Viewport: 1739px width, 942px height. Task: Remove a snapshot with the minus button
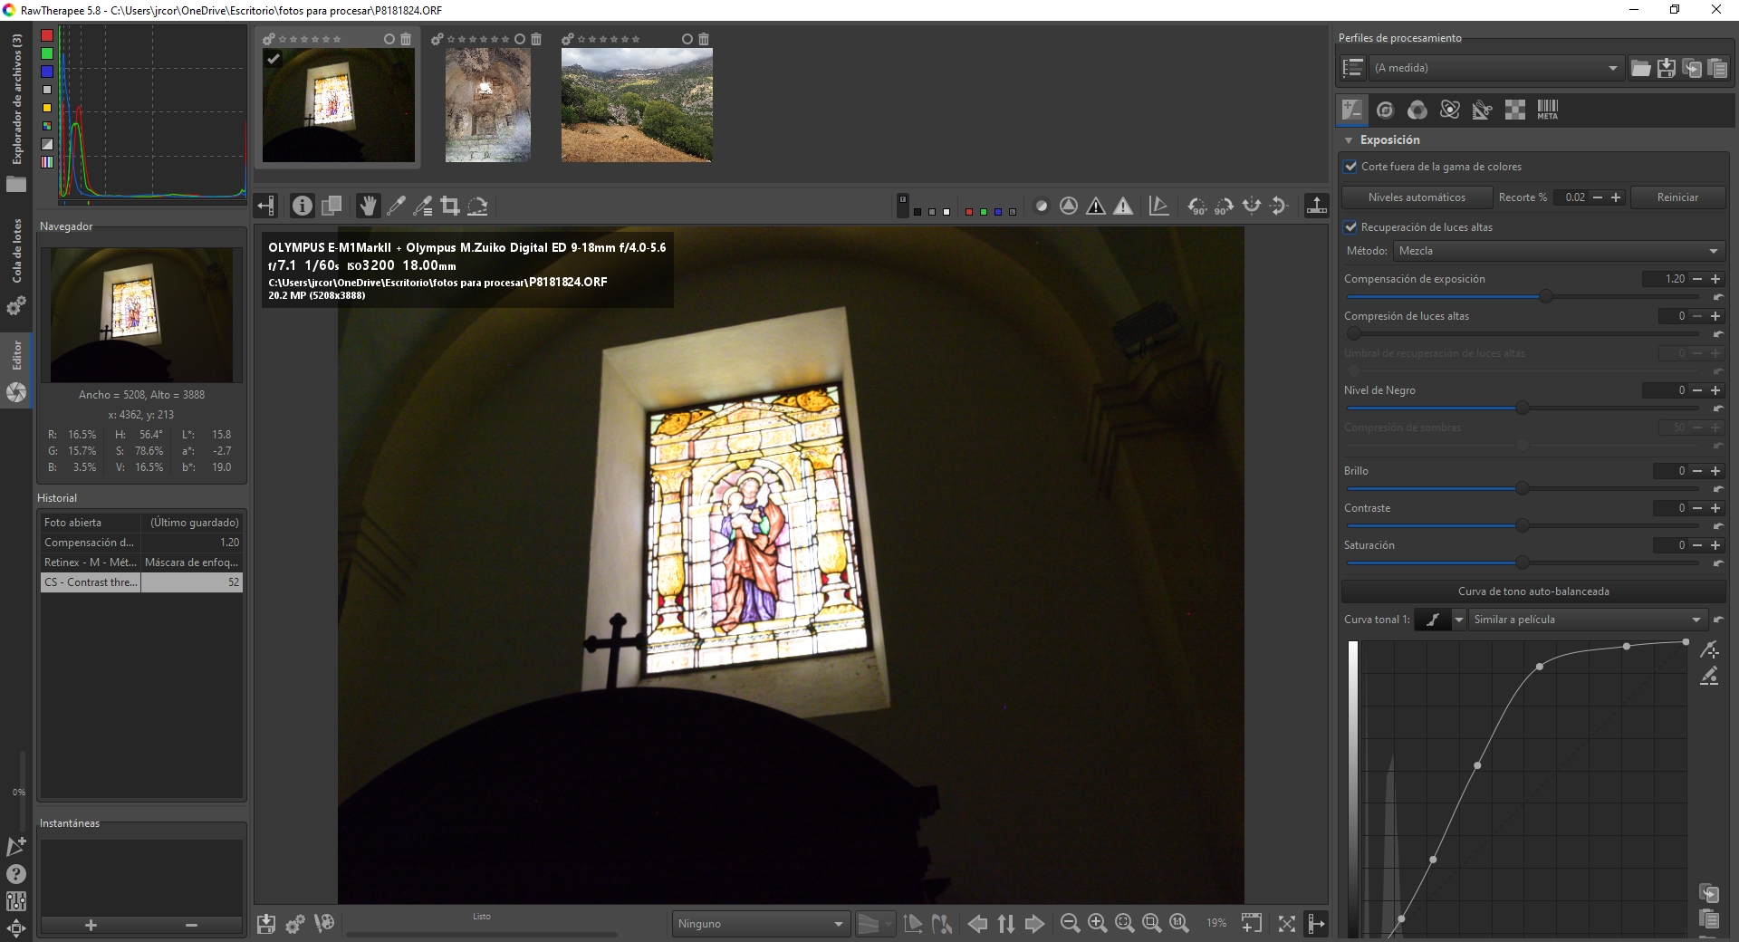pos(191,925)
